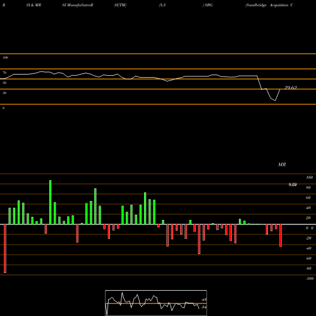Click the 'SI MunafaSutraR' header label
316x316 pixels.
click(78, 5)
